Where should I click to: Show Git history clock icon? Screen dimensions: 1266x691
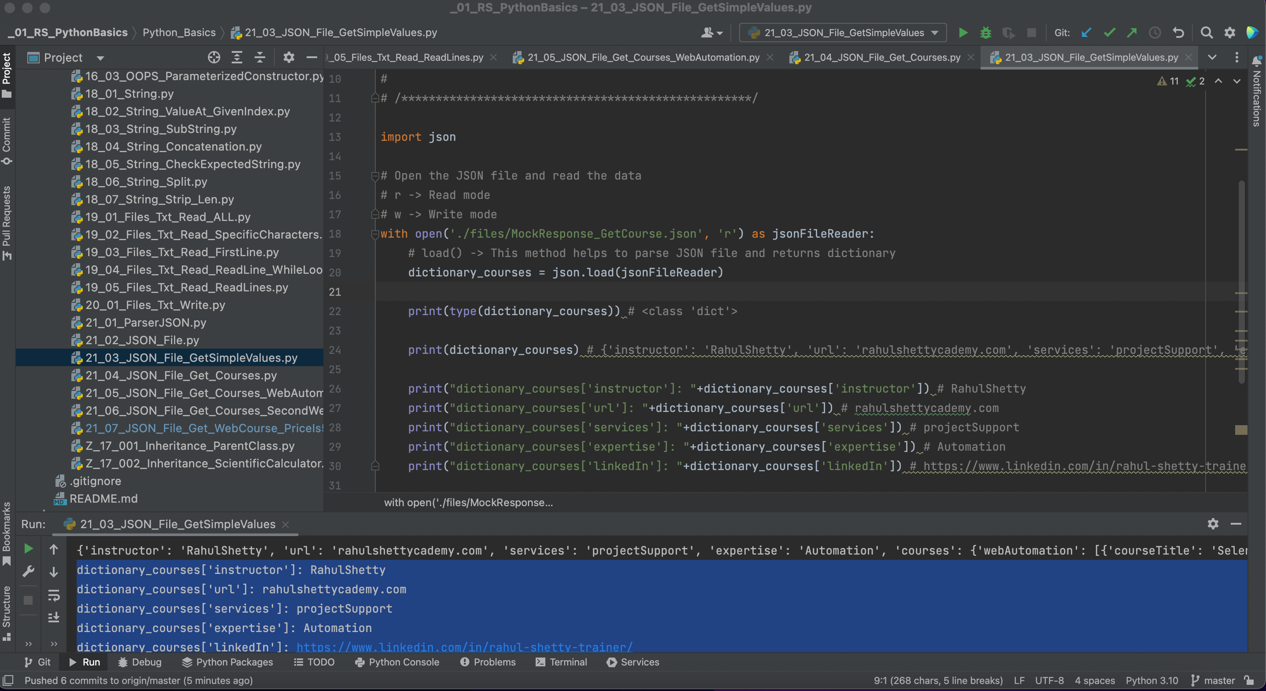tap(1155, 33)
